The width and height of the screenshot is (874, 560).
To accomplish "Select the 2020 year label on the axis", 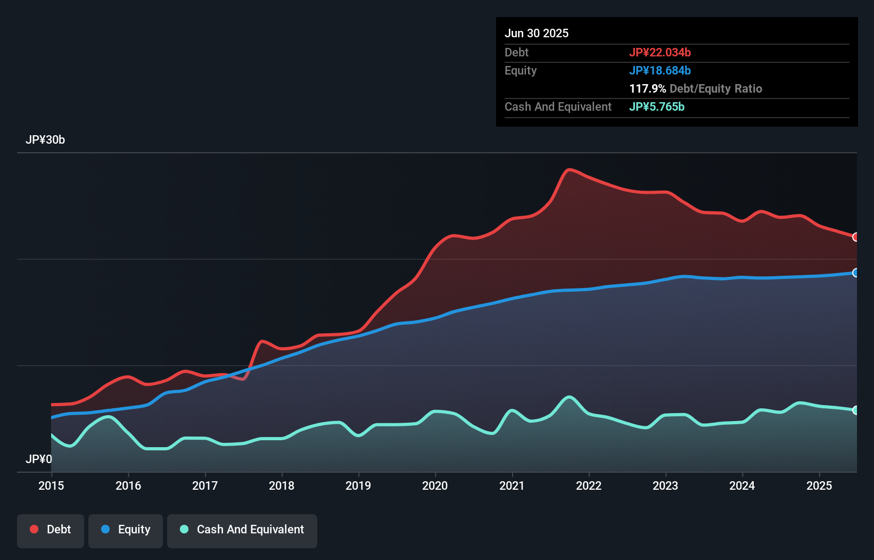I will coord(435,485).
